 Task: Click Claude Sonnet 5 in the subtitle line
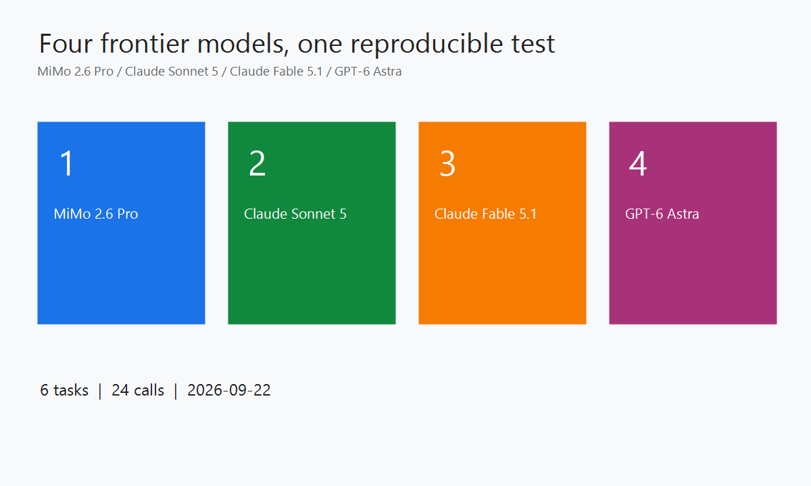pyautogui.click(x=172, y=71)
